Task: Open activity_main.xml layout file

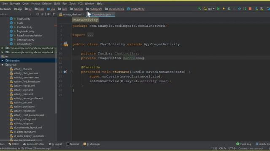Action: [x=23, y=94]
